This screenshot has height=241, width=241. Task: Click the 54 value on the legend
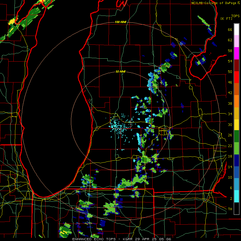pyautogui.click(x=230, y=61)
